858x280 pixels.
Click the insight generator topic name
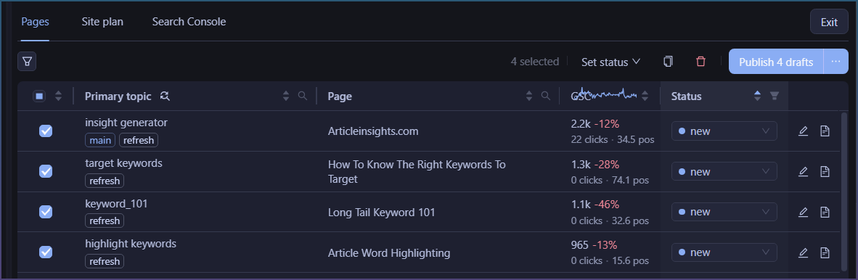coord(126,123)
